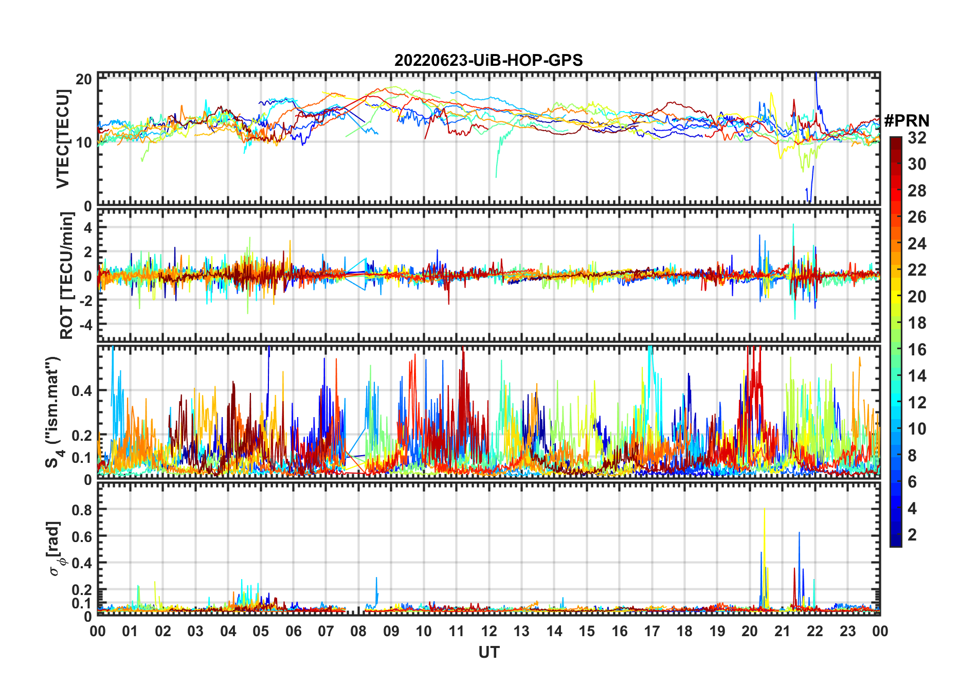Image resolution: width=978 pixels, height=684 pixels.
Task: Click the 0.8 tick on the sigma-phi axis
Action: (81, 510)
